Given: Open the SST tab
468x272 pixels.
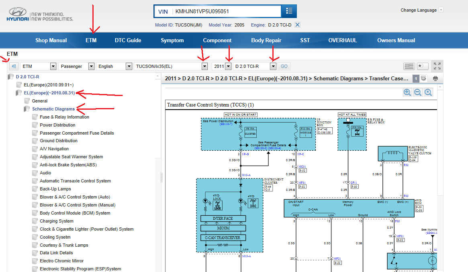Looking at the screenshot, I should tap(305, 40).
